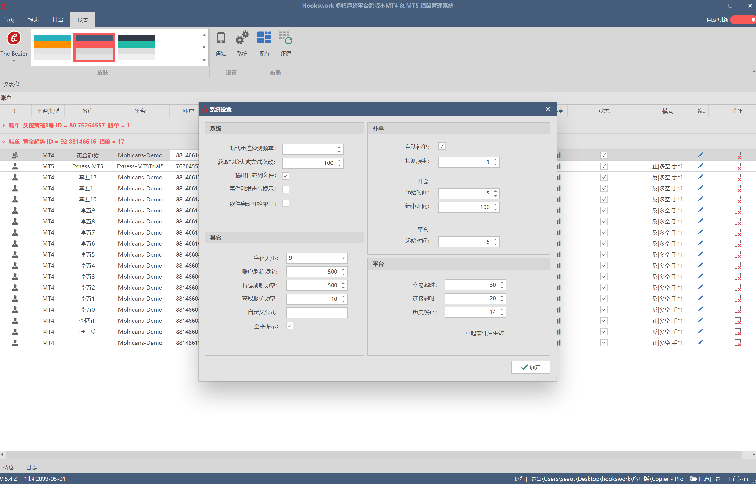The width and height of the screenshot is (756, 484).
Task: Click the 保存 layout save icon
Action: point(264,37)
